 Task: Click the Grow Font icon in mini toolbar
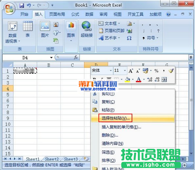(131, 71)
